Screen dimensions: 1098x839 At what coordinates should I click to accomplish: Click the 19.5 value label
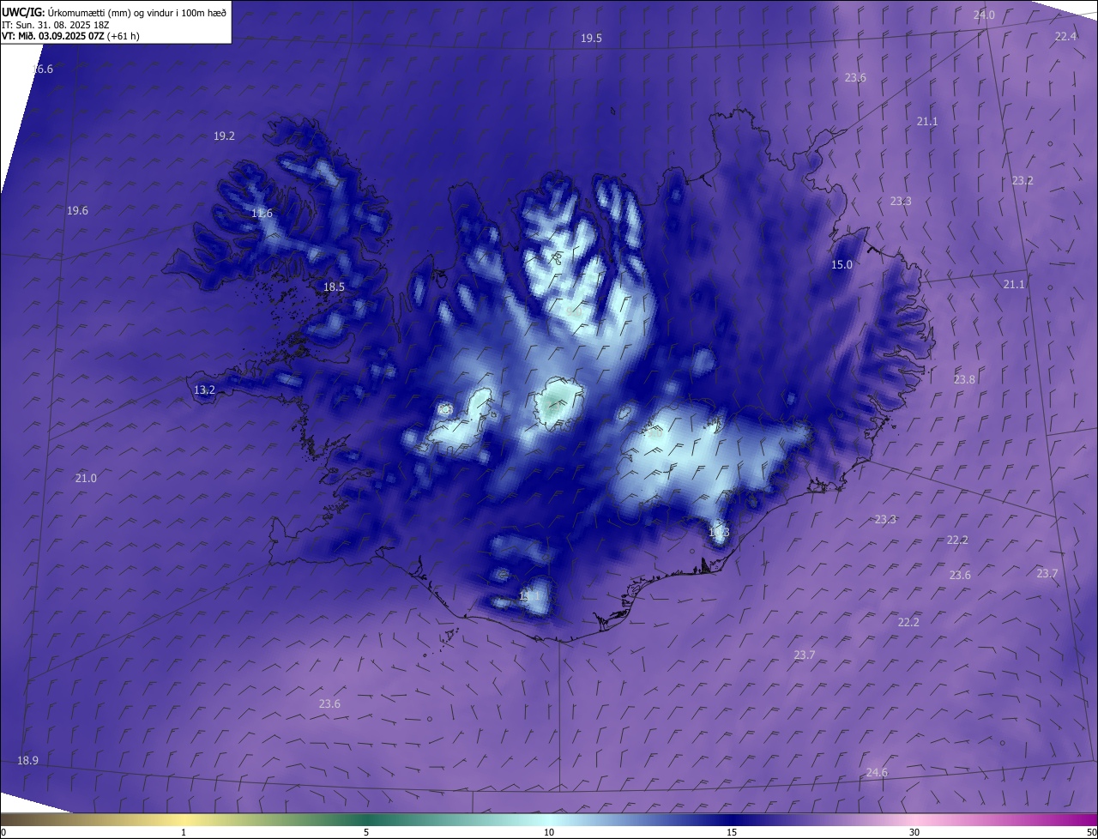tap(591, 38)
